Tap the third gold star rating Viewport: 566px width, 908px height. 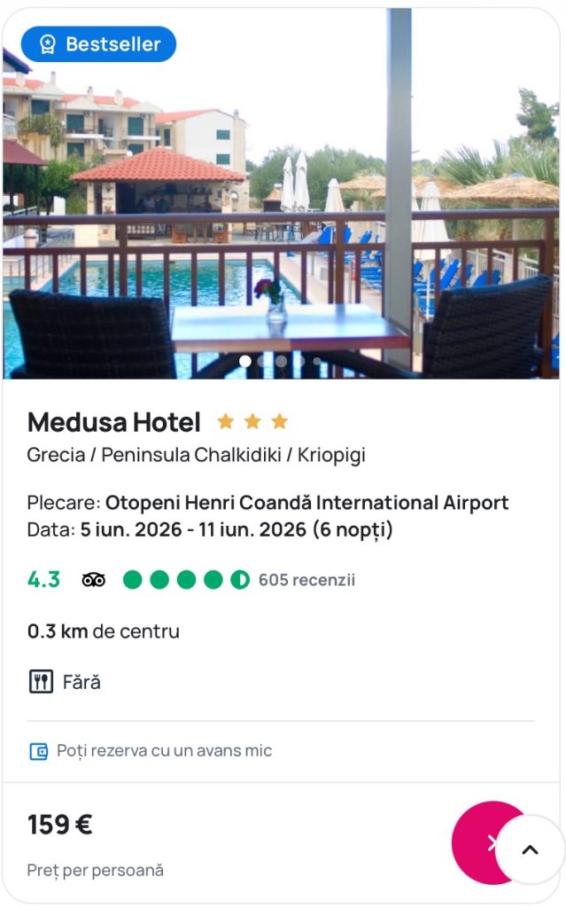point(280,421)
